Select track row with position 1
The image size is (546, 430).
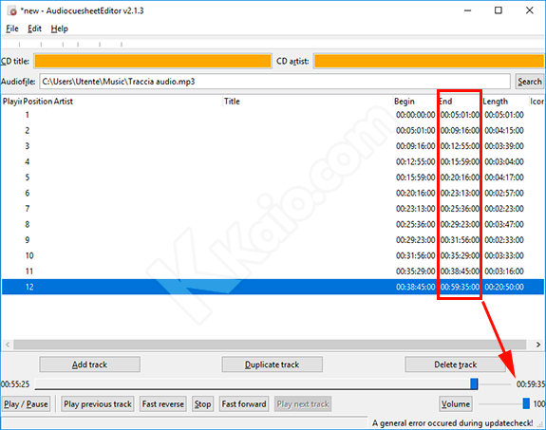click(273, 115)
